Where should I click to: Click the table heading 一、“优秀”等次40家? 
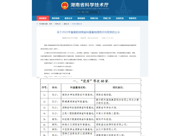click(91, 81)
